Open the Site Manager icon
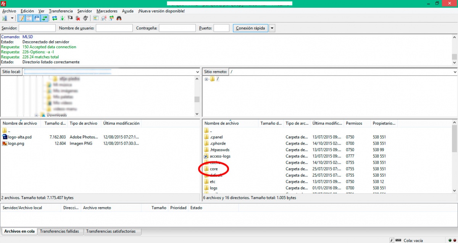This screenshot has height=243, width=458. (x=5, y=18)
